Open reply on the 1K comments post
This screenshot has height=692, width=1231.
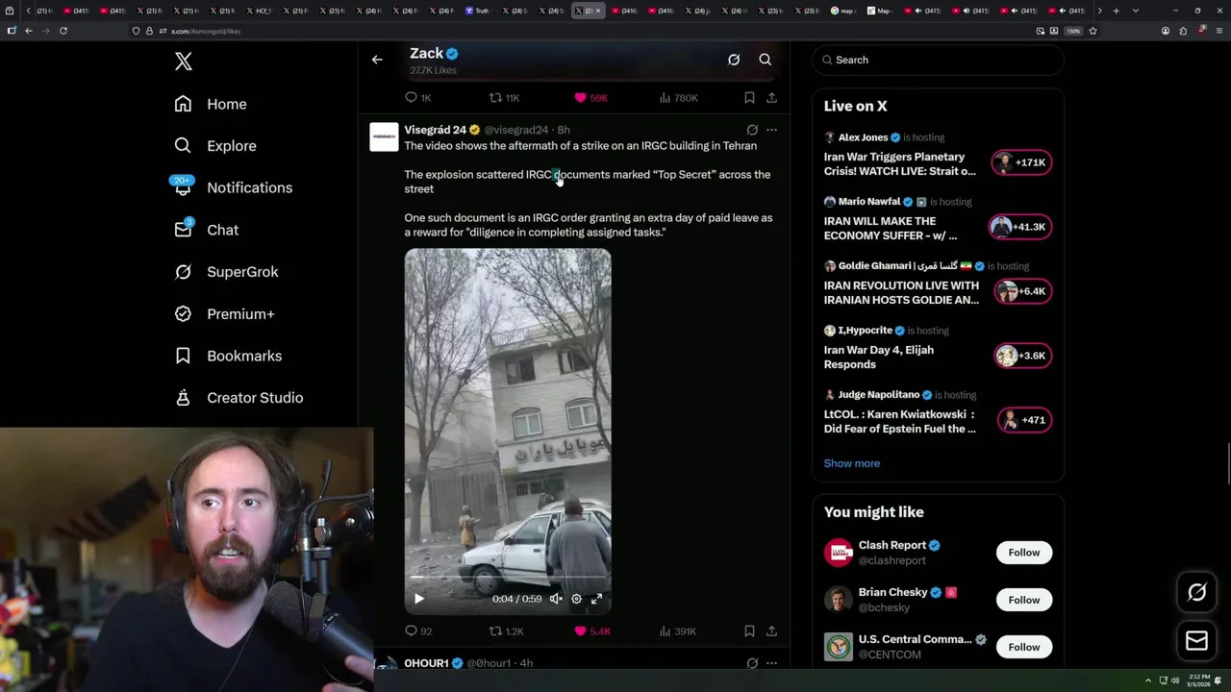coord(417,98)
